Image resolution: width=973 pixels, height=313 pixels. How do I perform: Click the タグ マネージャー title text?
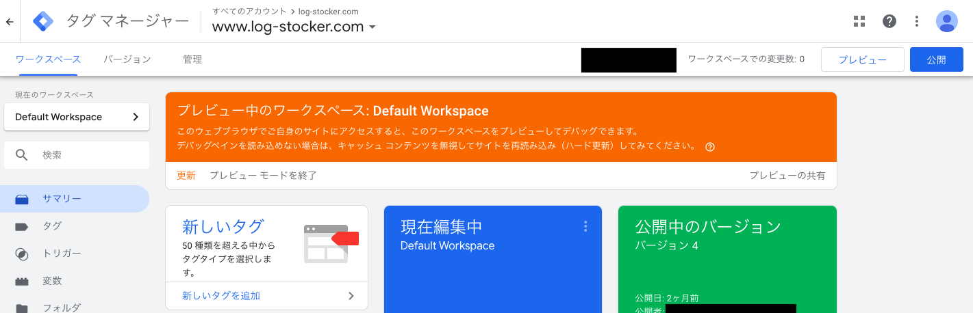tap(127, 21)
